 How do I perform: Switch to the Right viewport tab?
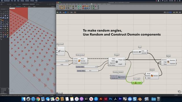[34, 7]
